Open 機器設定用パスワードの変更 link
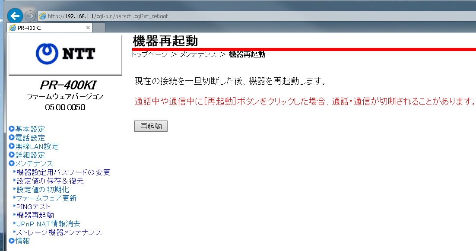This screenshot has width=476, height=251. (63, 172)
